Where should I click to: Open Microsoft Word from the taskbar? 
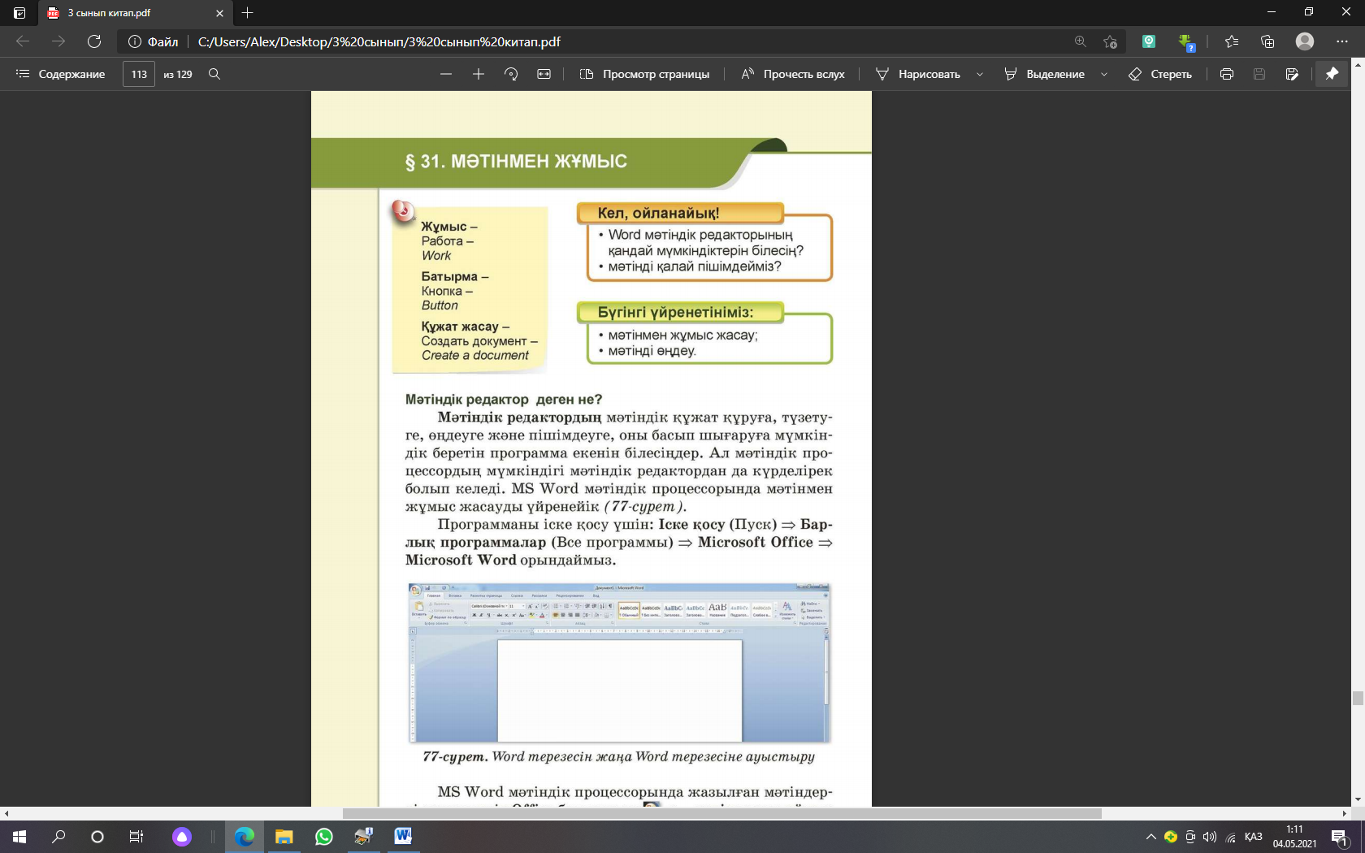coord(403,836)
